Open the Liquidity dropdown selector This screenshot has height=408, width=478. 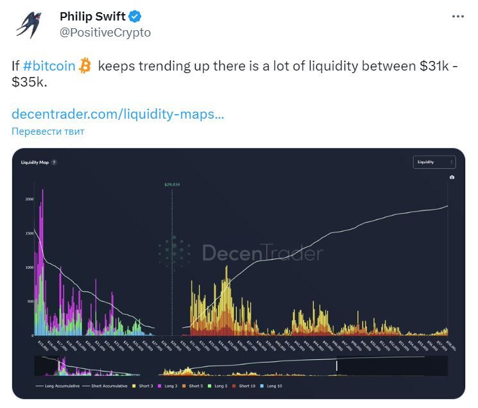(434, 162)
